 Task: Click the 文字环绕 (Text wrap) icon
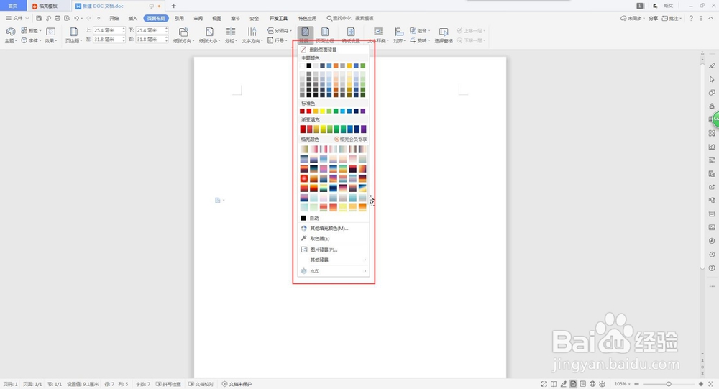(378, 32)
